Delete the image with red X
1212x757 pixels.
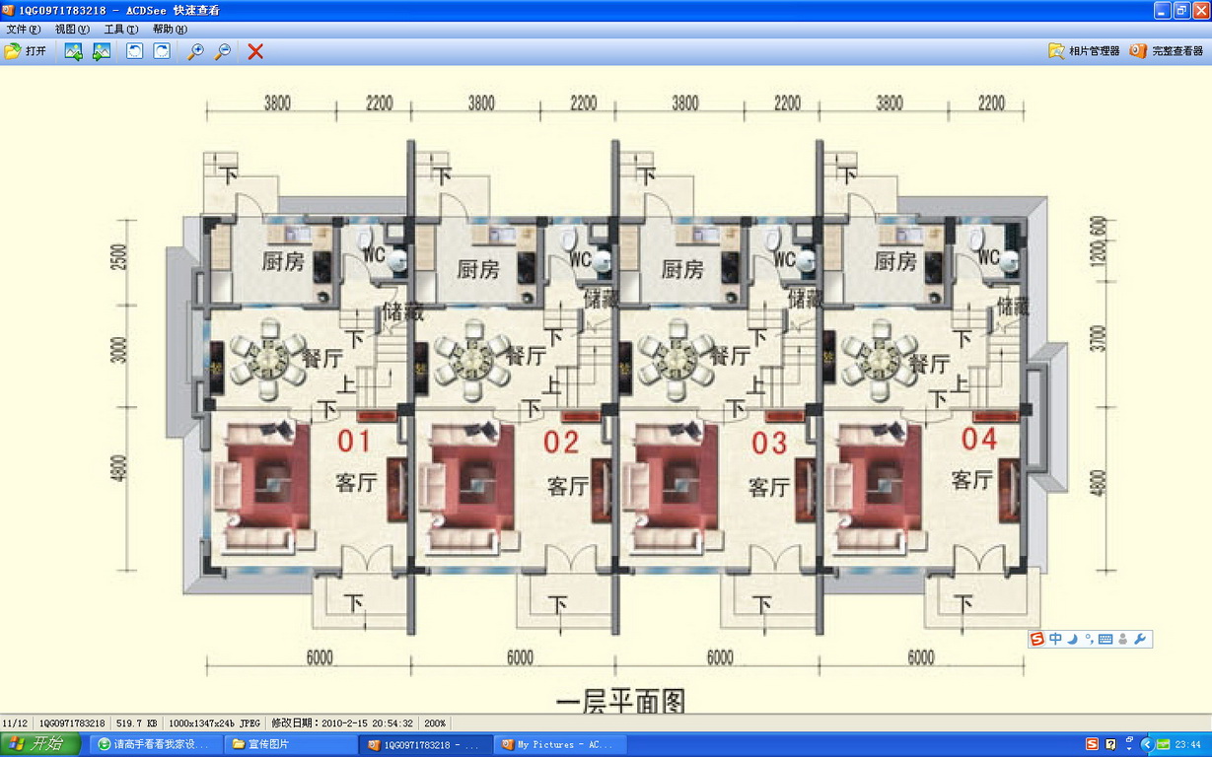click(x=255, y=51)
